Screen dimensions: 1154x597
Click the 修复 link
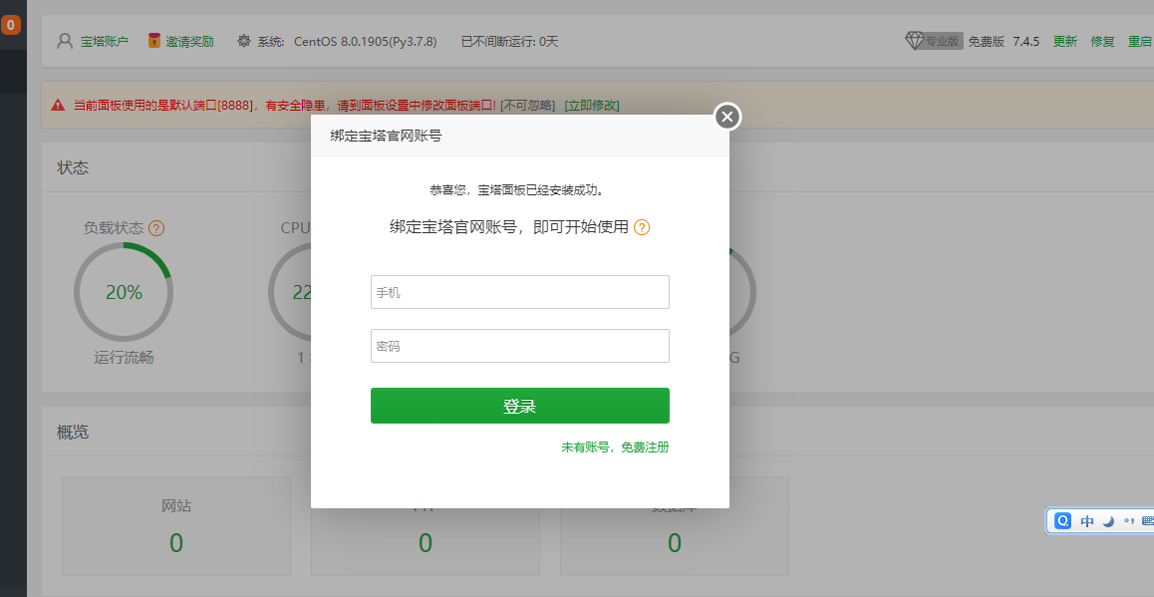pyautogui.click(x=1102, y=41)
